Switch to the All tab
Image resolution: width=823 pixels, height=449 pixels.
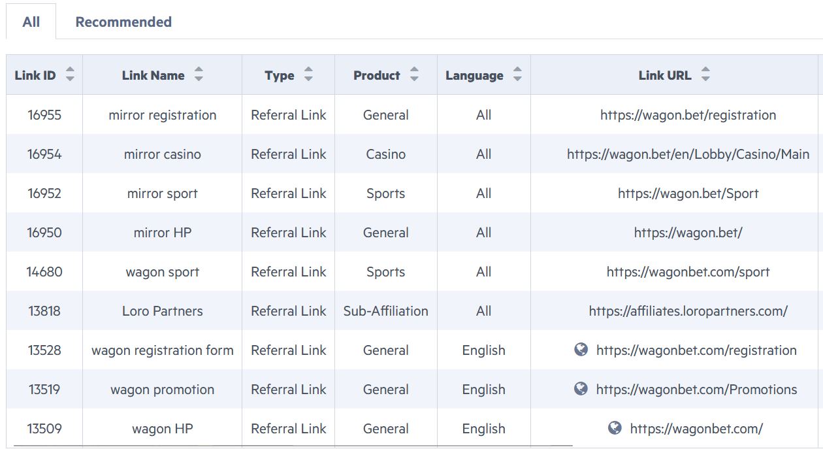(31, 22)
